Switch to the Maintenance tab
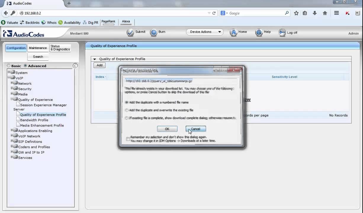The height and width of the screenshot is (213, 363). [x=38, y=48]
